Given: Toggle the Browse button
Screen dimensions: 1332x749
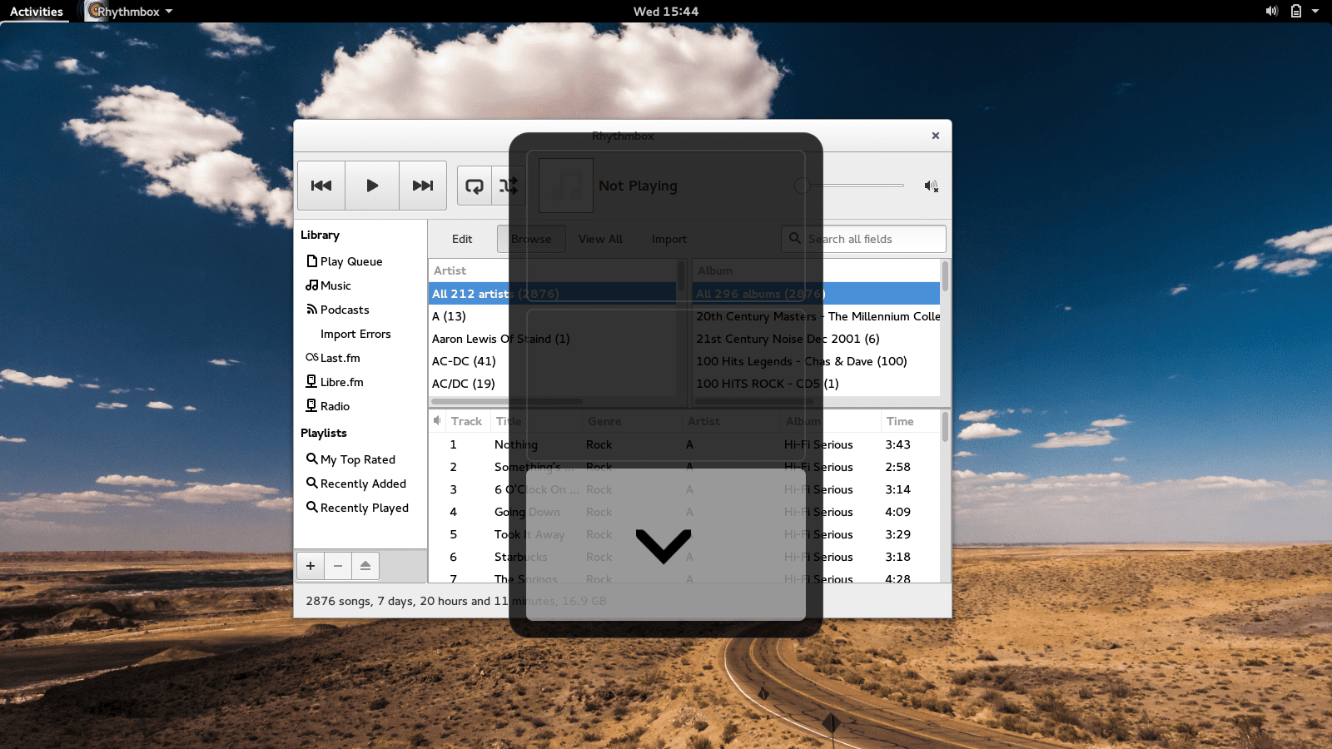Looking at the screenshot, I should (531, 239).
